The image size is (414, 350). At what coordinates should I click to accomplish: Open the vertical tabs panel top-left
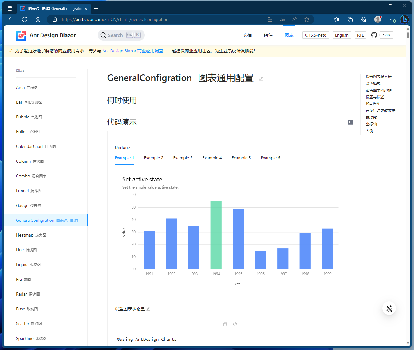click(10, 8)
